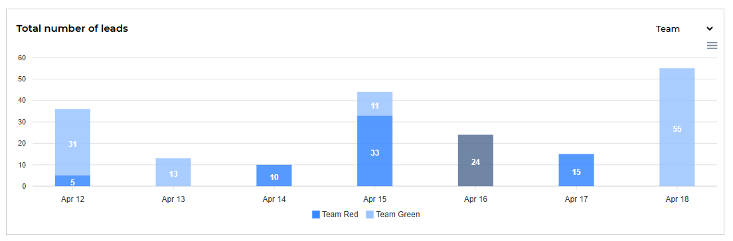Open the chart hamburger menu icon
Viewport: 733px width, 241px height.
(x=712, y=45)
